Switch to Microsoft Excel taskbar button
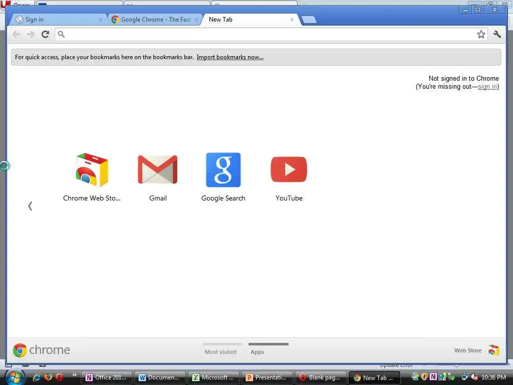Screen dimensions: 513x385 coord(213,377)
